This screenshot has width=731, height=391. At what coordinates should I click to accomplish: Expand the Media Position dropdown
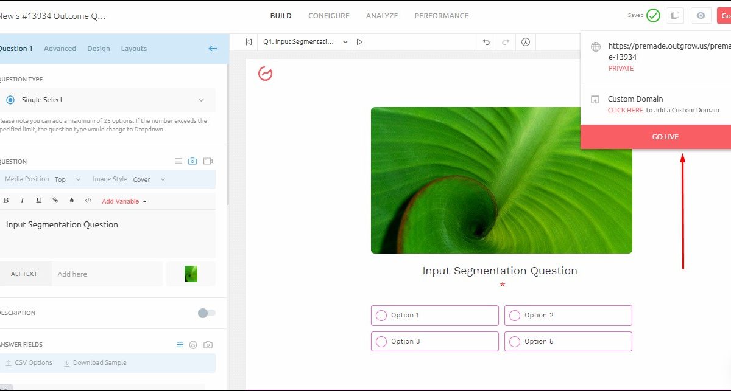point(67,179)
